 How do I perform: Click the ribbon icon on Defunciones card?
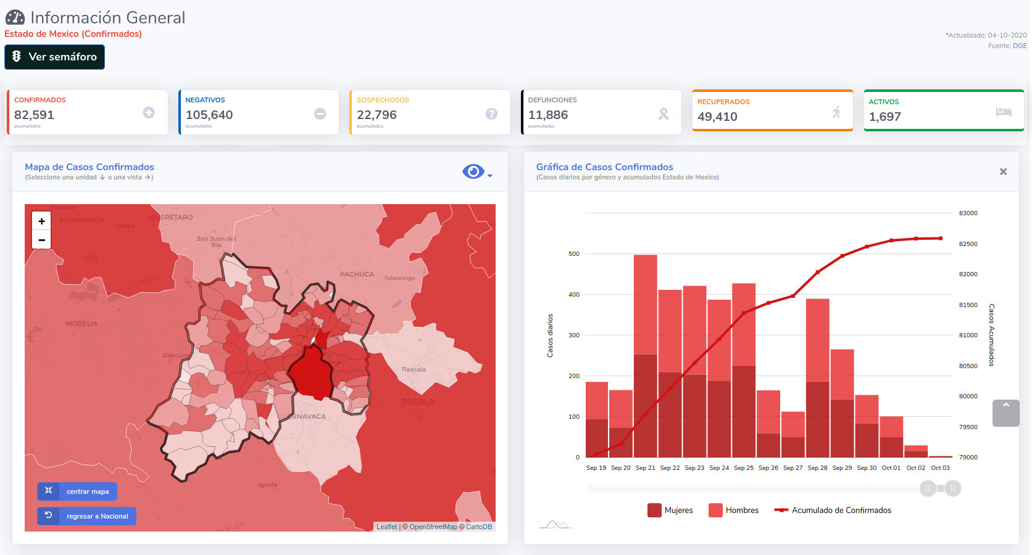664,113
